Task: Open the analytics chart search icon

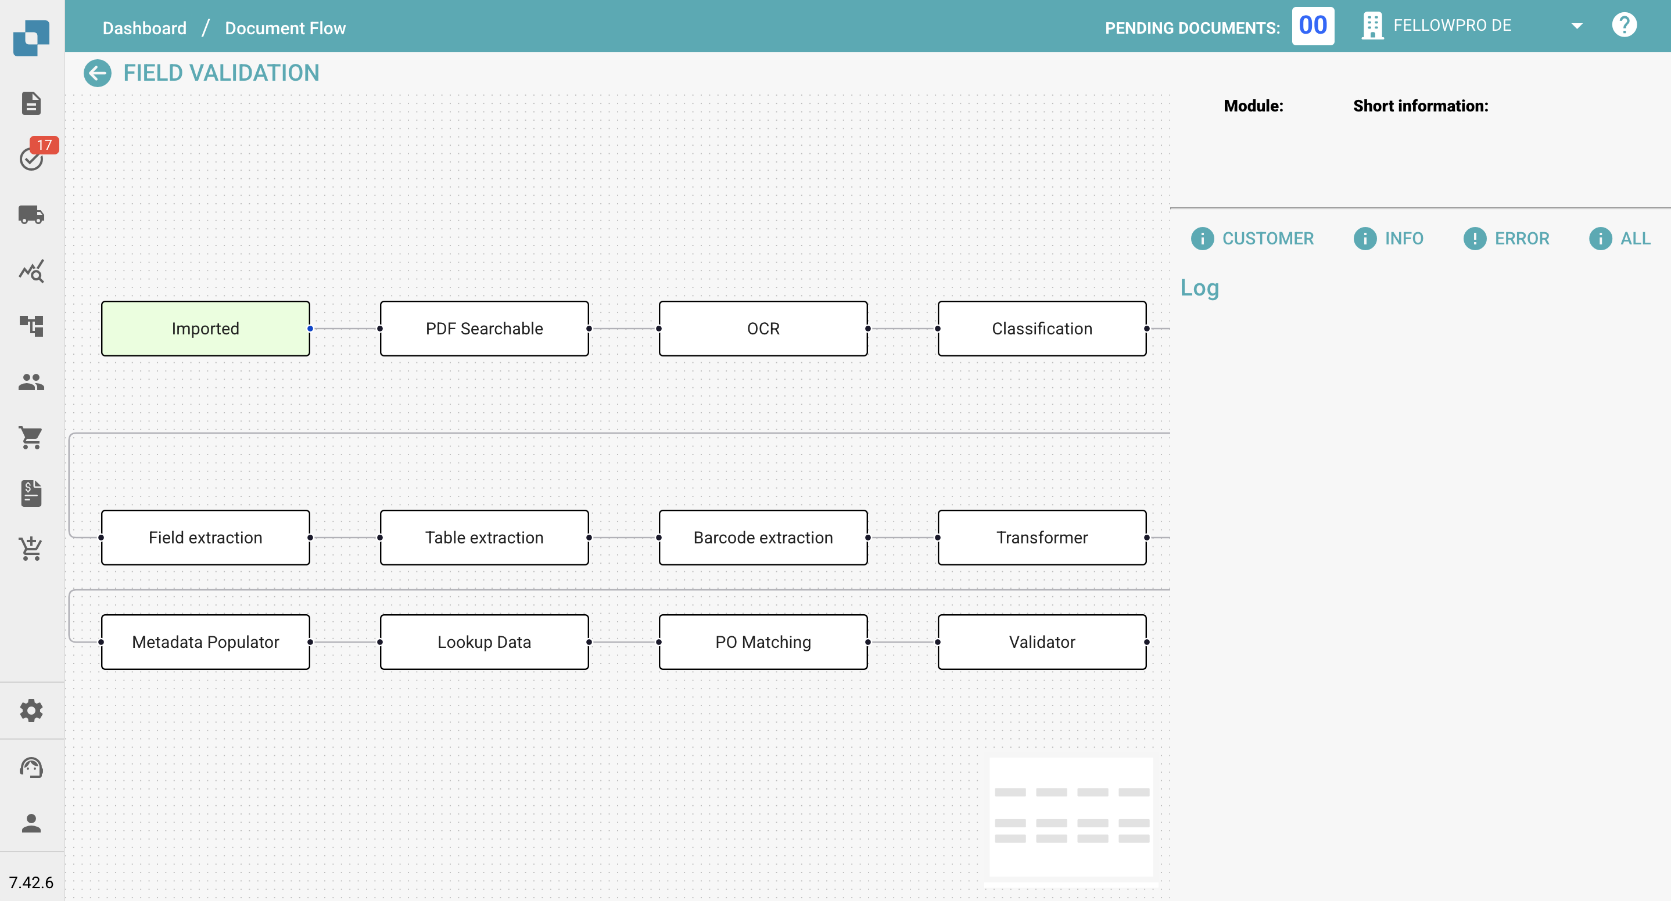Action: [31, 271]
